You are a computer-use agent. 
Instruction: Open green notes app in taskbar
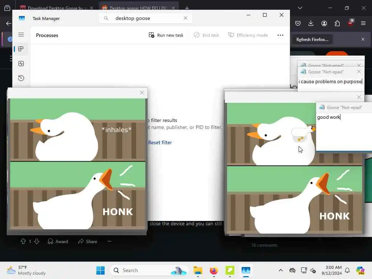[x=230, y=270]
